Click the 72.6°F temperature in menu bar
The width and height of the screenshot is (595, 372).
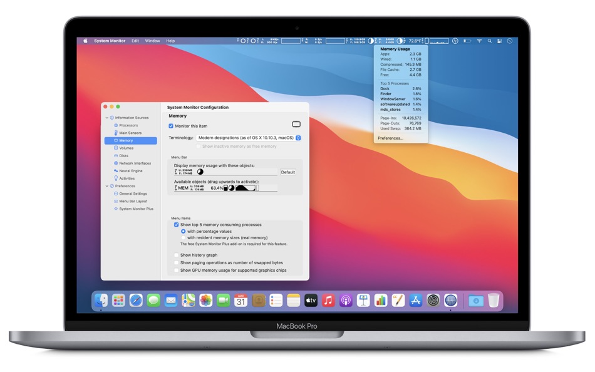point(415,41)
